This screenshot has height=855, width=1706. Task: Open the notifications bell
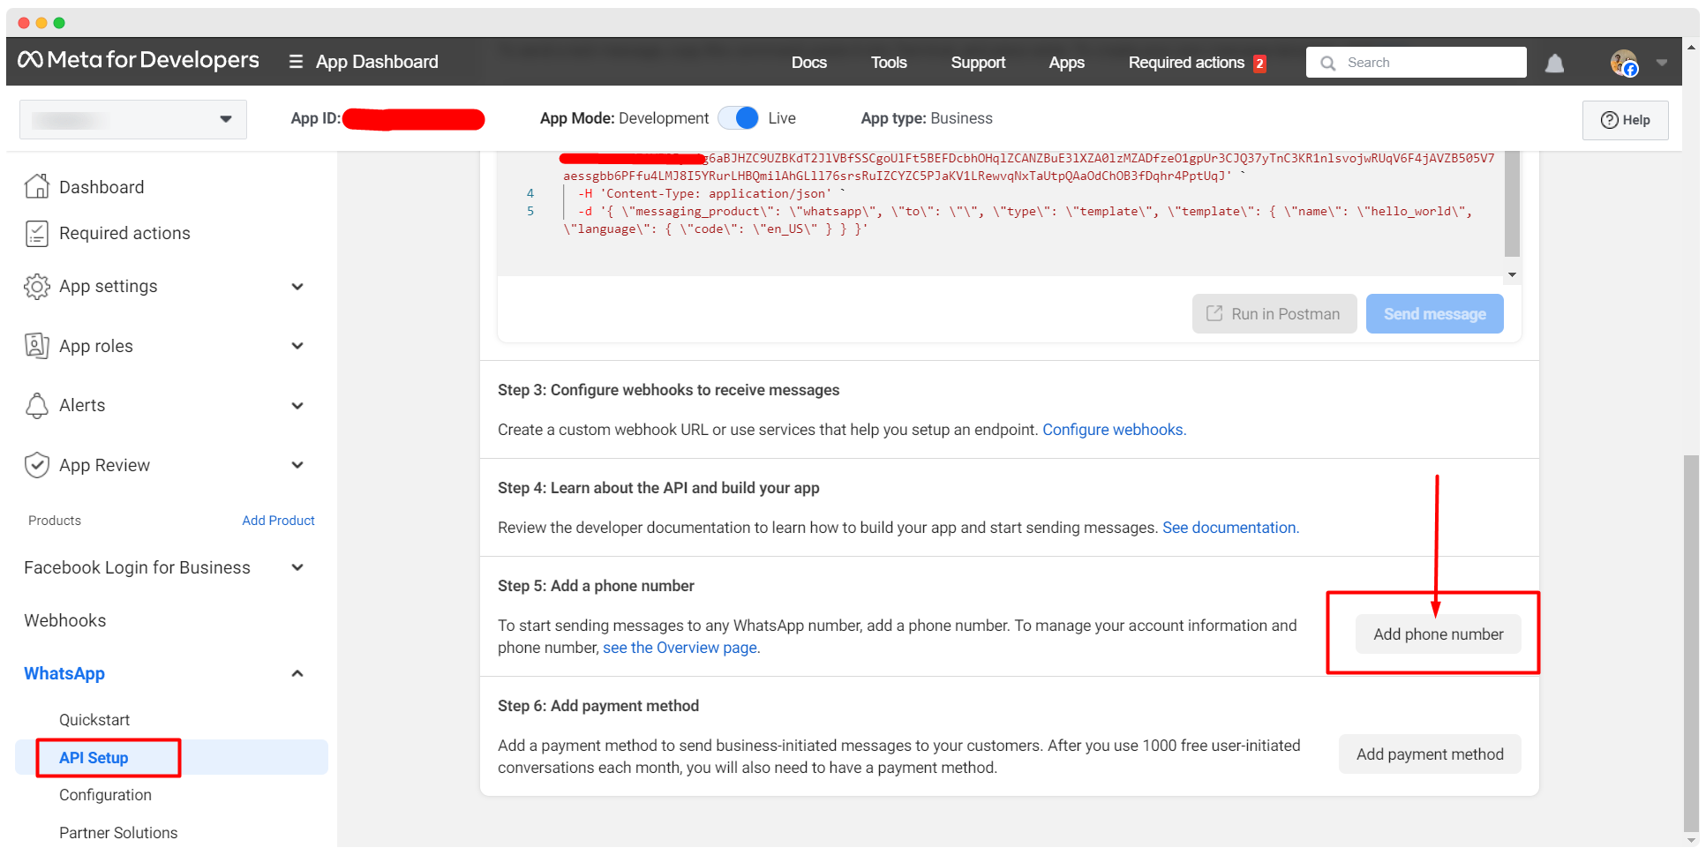click(1554, 64)
